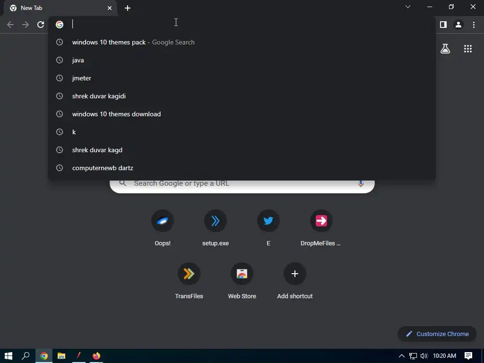Open a new tab with plus button
Viewport: 484px width, 363px height.
[x=128, y=8]
